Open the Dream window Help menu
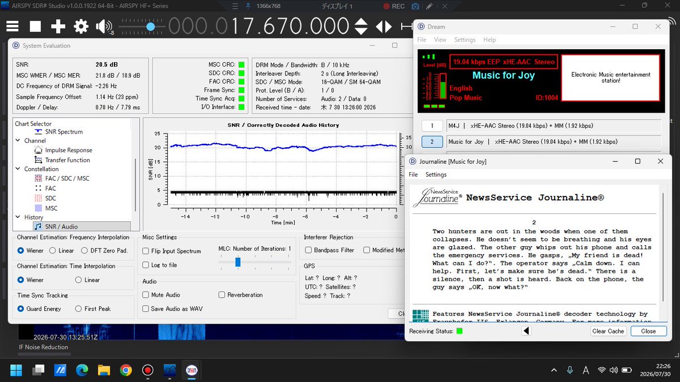Image resolution: width=680 pixels, height=382 pixels. pyautogui.click(x=490, y=40)
